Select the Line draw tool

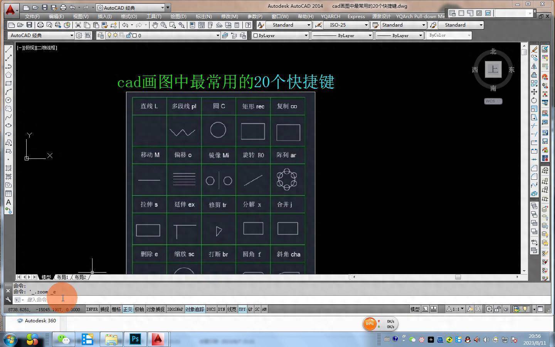click(8, 49)
